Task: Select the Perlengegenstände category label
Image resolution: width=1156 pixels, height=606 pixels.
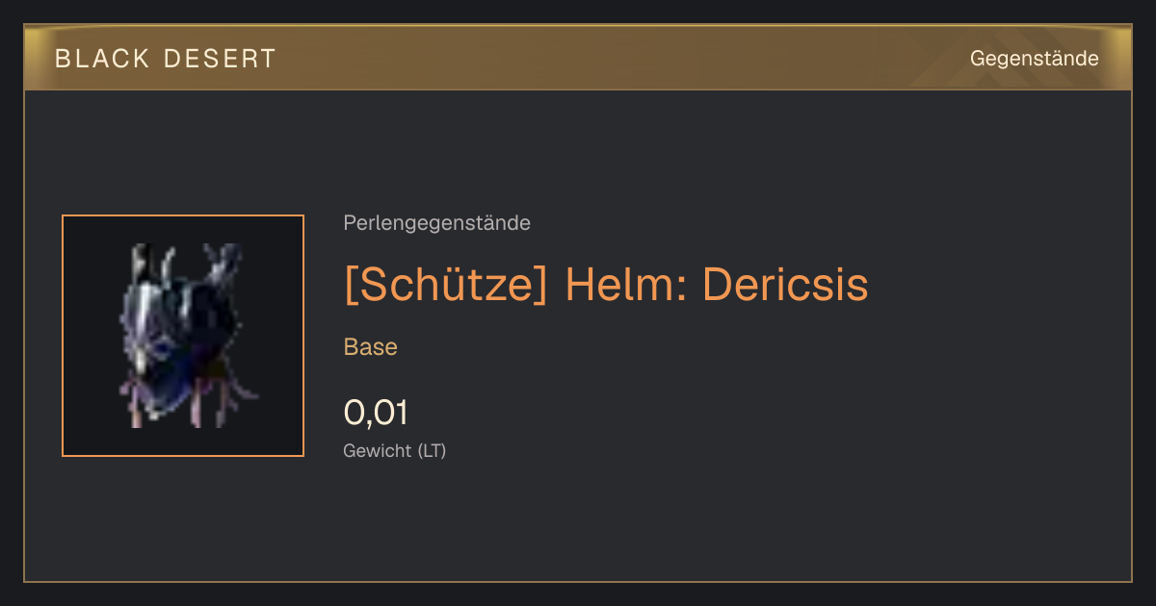Action: click(436, 223)
